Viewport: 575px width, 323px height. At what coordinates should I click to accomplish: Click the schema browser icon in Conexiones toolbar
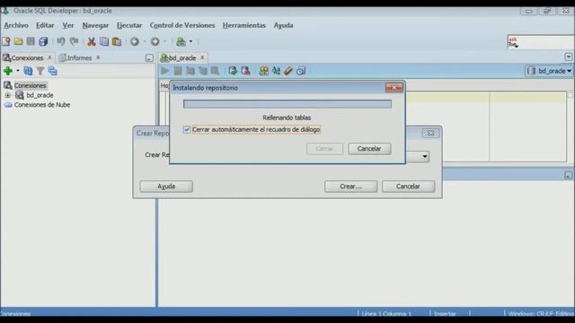click(x=52, y=71)
